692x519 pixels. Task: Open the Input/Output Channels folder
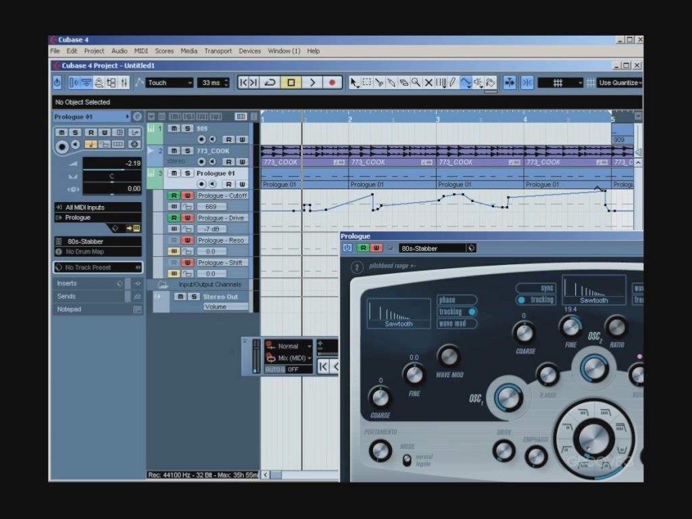click(163, 285)
